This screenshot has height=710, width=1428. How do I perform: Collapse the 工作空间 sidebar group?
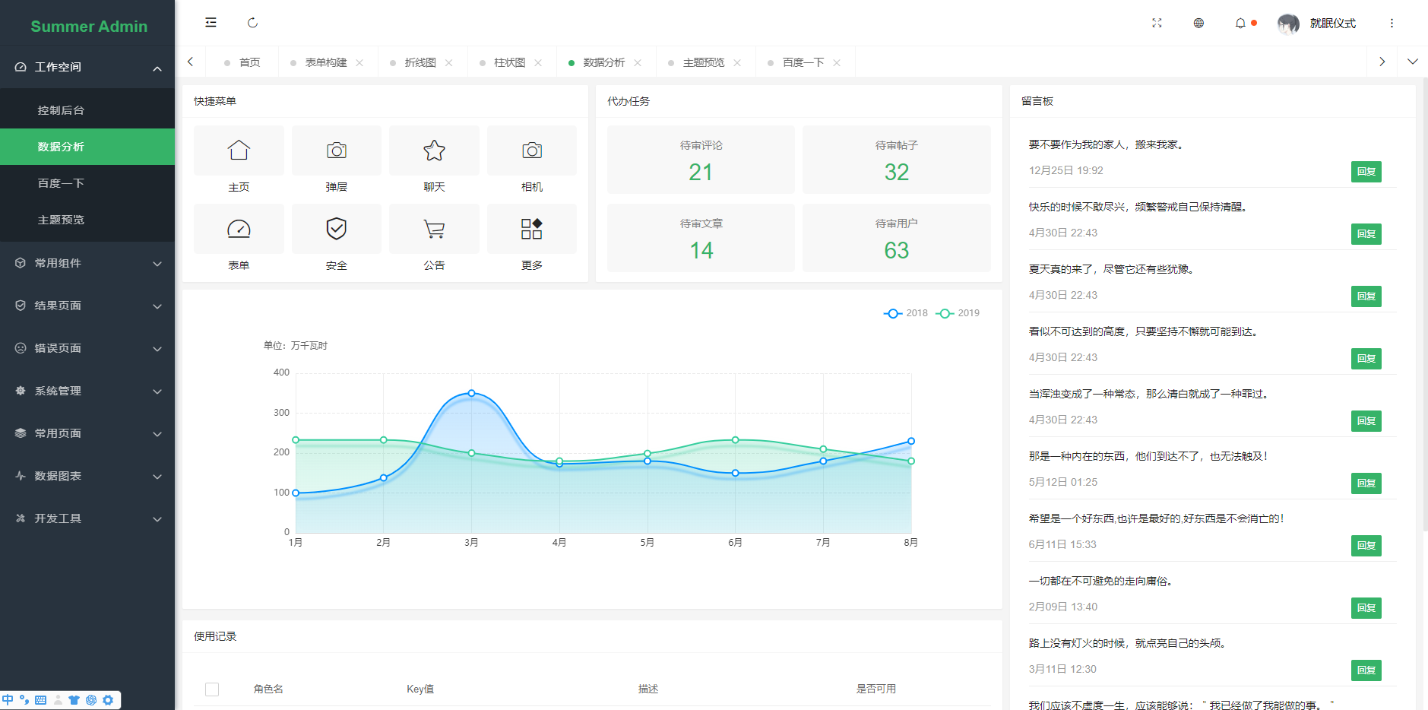click(x=87, y=67)
